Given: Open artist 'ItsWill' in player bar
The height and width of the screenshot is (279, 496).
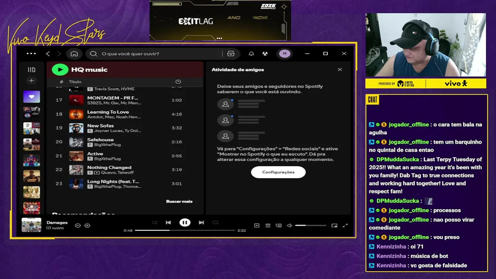Looking at the screenshot, I should click(58, 228).
